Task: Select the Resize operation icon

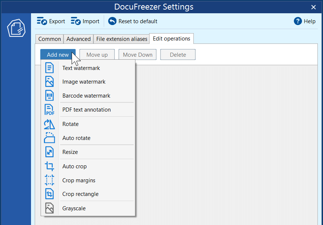Action: click(49, 152)
